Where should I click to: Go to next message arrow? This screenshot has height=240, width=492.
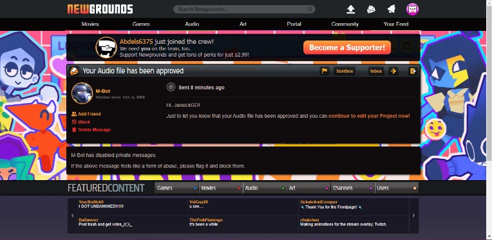coord(393,71)
